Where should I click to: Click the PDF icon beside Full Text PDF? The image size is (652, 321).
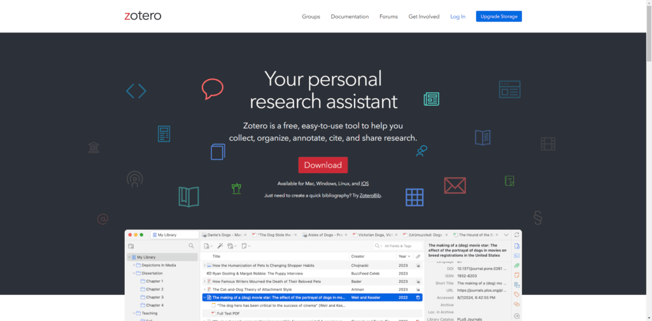point(213,313)
